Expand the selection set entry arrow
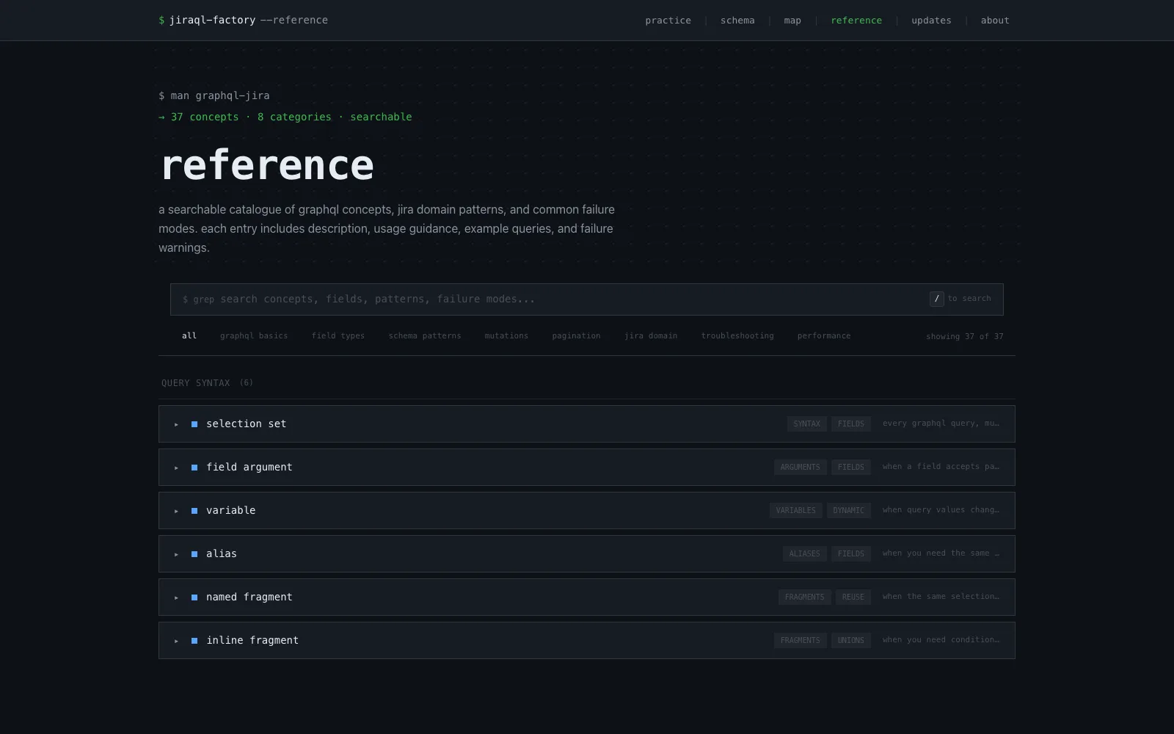This screenshot has width=1174, height=734. pyautogui.click(x=176, y=424)
